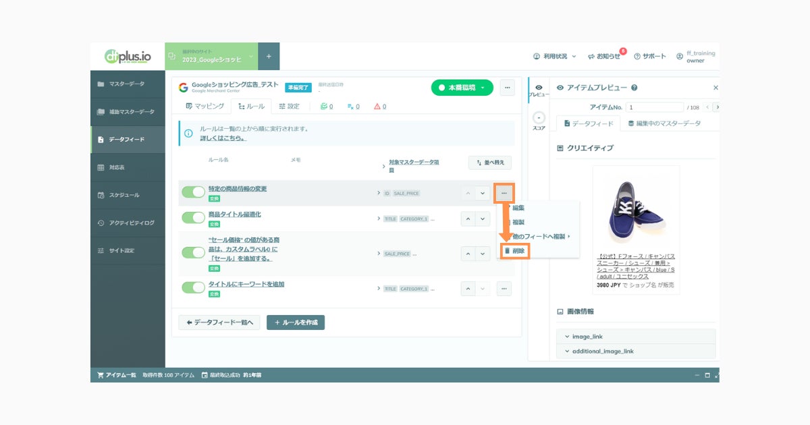This screenshot has height=425, width=810.
Task: Switch to the マッピング tab
Action: tap(205, 107)
